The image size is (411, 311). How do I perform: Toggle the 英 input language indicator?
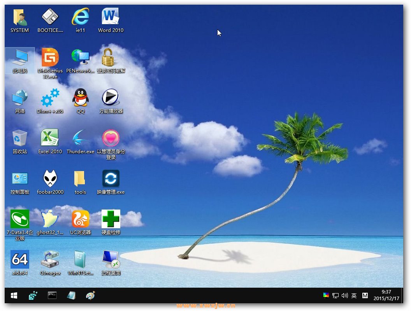(x=354, y=295)
